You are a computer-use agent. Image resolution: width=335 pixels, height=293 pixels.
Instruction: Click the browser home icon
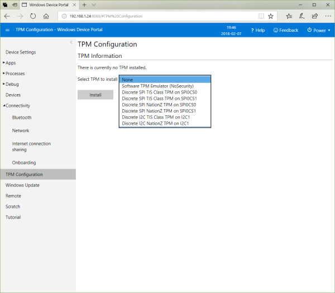click(46, 16)
